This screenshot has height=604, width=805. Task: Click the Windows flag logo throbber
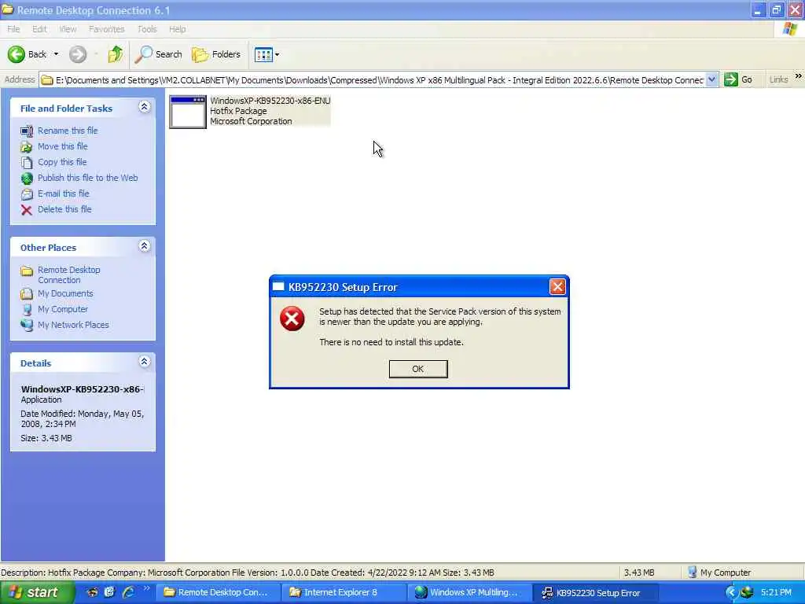[x=789, y=29]
